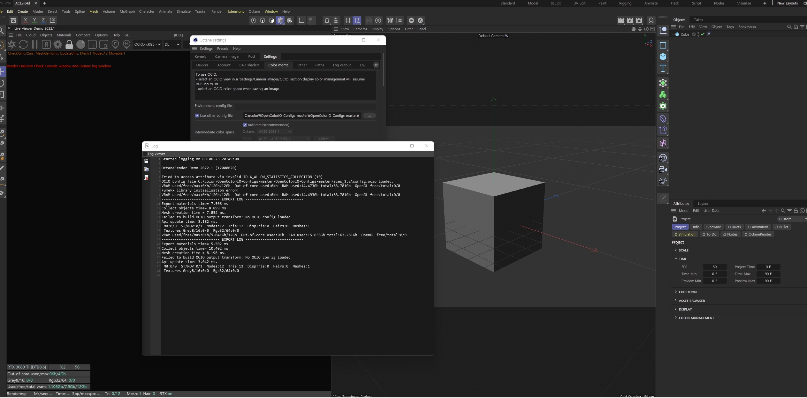Image resolution: width=807 pixels, height=398 pixels.
Task: Enable Automatic recommended OCIO checkbox
Action: 245,124
